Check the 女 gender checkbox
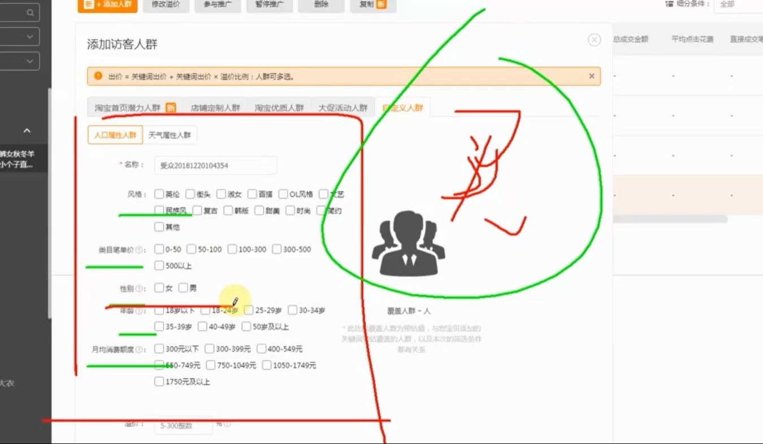 coord(159,288)
